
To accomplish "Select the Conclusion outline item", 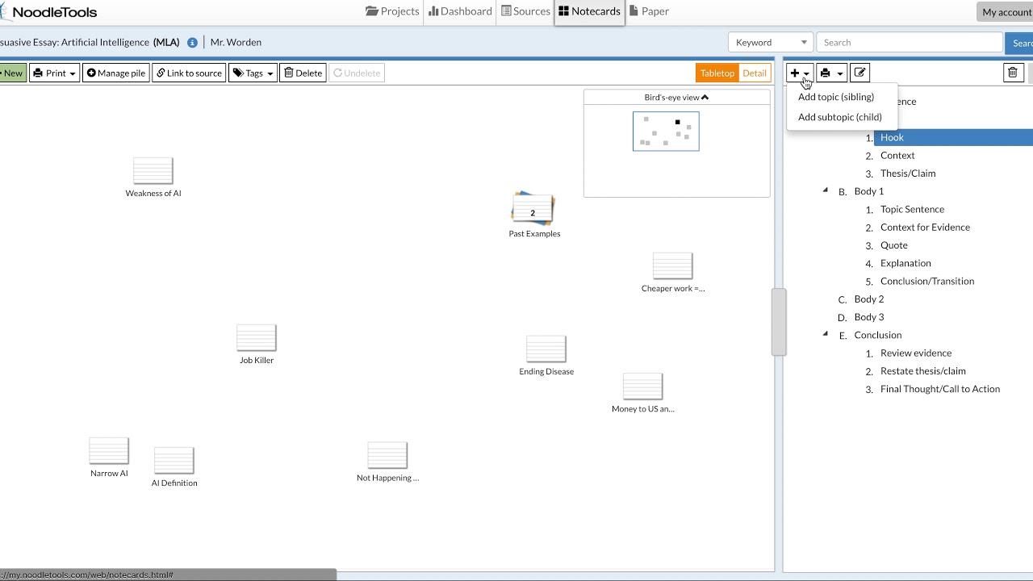I will (878, 335).
